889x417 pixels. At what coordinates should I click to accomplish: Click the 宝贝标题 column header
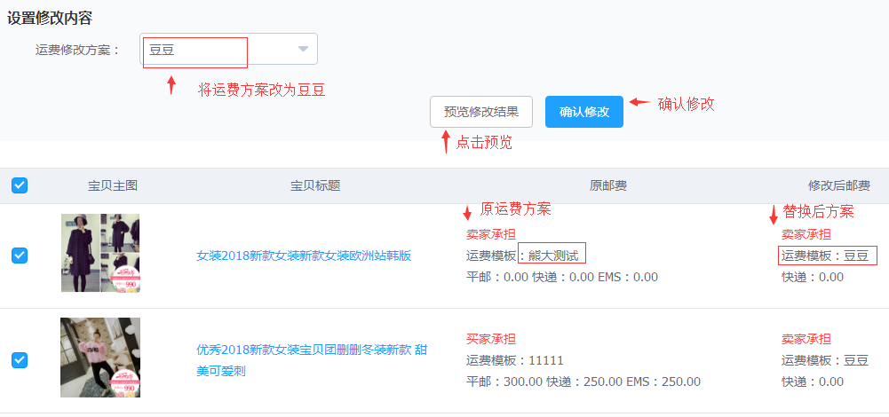(315, 185)
